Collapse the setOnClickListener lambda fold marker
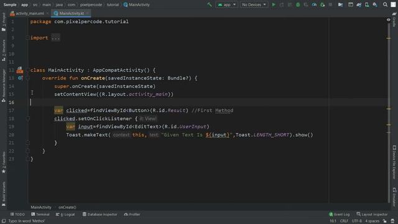 [x=27, y=119]
